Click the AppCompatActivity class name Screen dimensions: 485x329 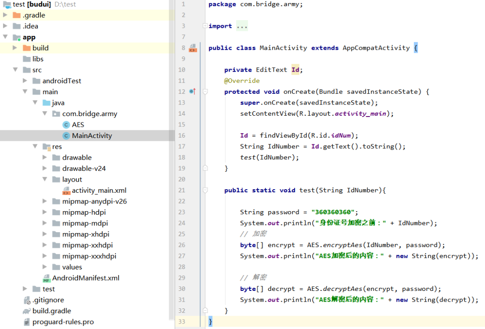(x=376, y=48)
